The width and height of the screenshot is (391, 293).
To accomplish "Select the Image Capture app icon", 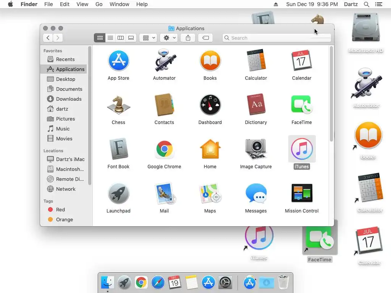I will (x=256, y=149).
